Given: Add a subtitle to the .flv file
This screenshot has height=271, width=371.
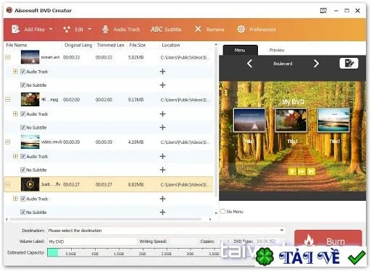Looking at the screenshot, I should pyautogui.click(x=162, y=212).
